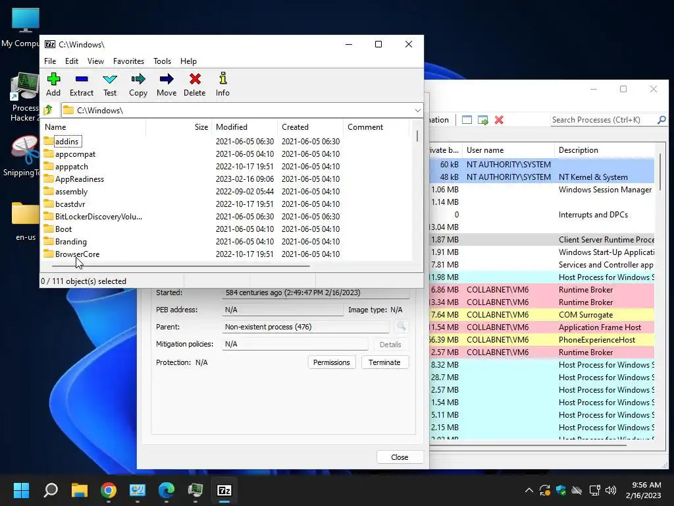Click the Add button in 7-Zip toolbar

point(53,84)
